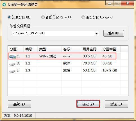The height and width of the screenshot is (121, 136).
Task: Select the 还原分区(R) radio button
Action: point(9,17)
